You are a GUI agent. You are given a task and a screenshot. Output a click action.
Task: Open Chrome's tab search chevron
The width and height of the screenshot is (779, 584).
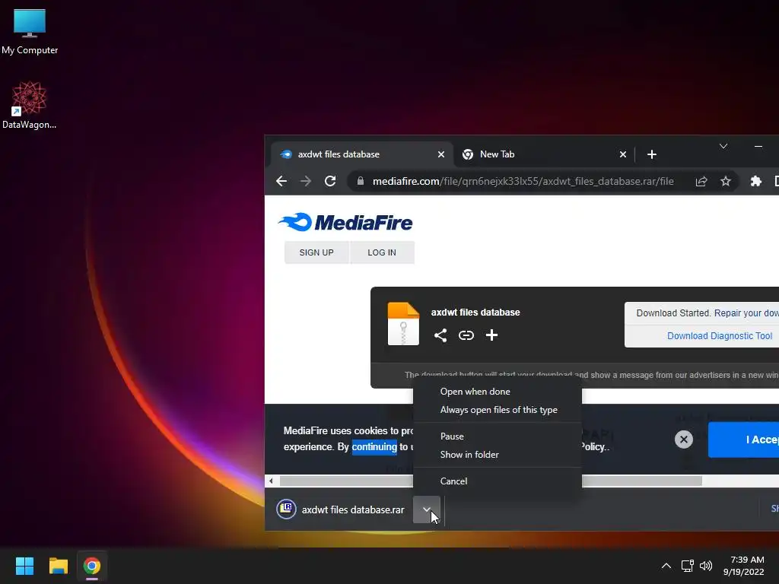723,146
